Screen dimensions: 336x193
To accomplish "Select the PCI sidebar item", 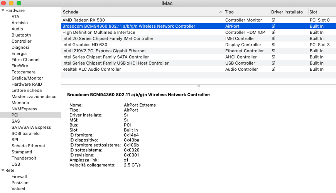I will (30, 115).
